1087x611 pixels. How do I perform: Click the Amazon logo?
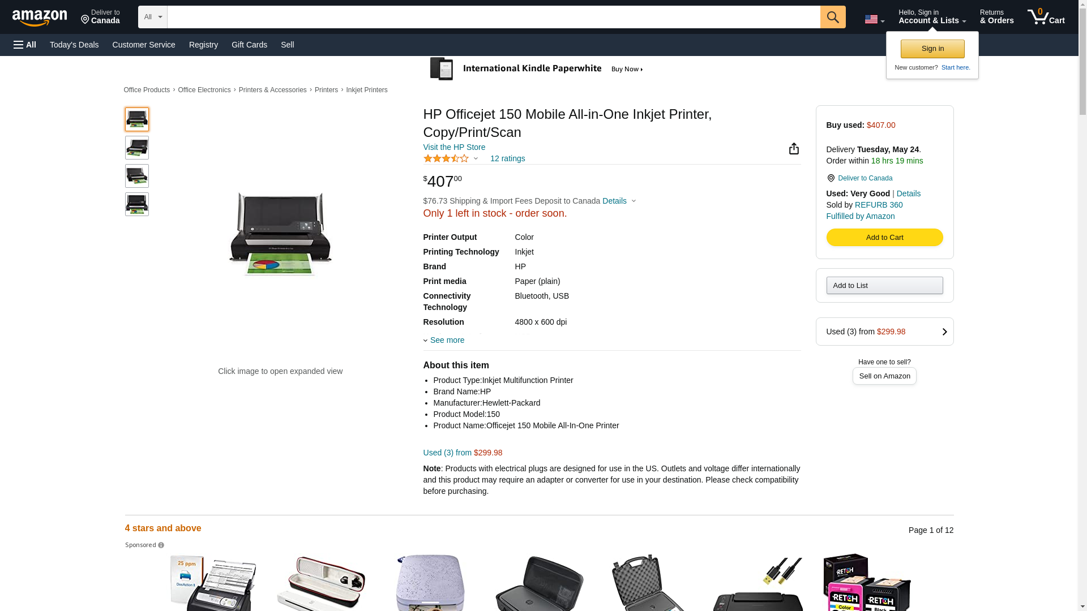click(40, 18)
